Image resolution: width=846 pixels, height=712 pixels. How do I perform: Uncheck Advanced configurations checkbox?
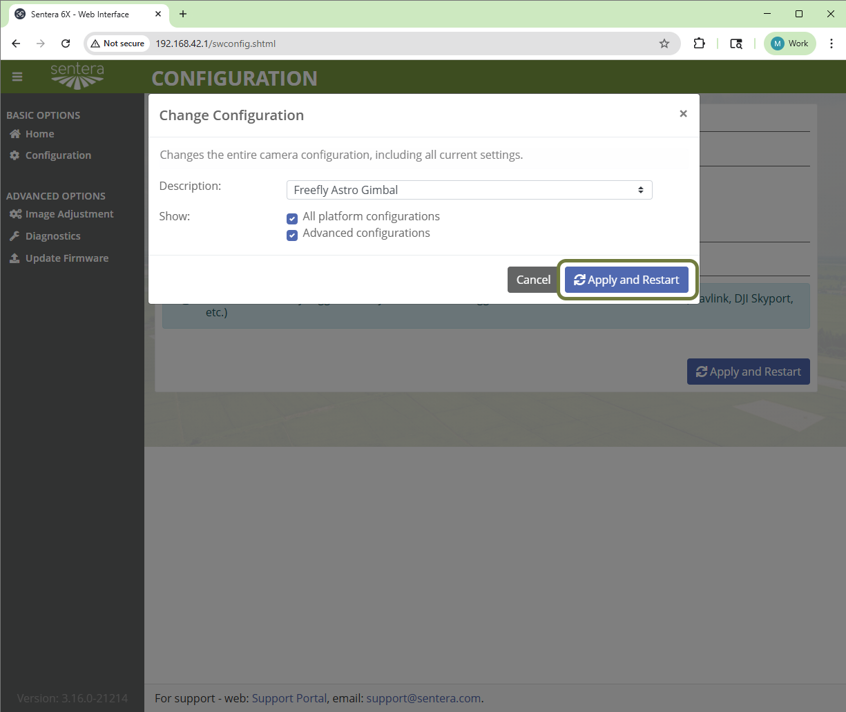[292, 235]
